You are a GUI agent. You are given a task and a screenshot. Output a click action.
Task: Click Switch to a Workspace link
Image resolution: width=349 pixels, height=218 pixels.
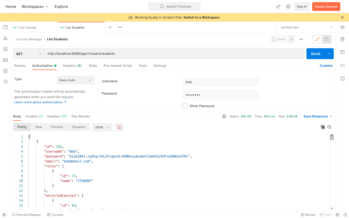(201, 17)
